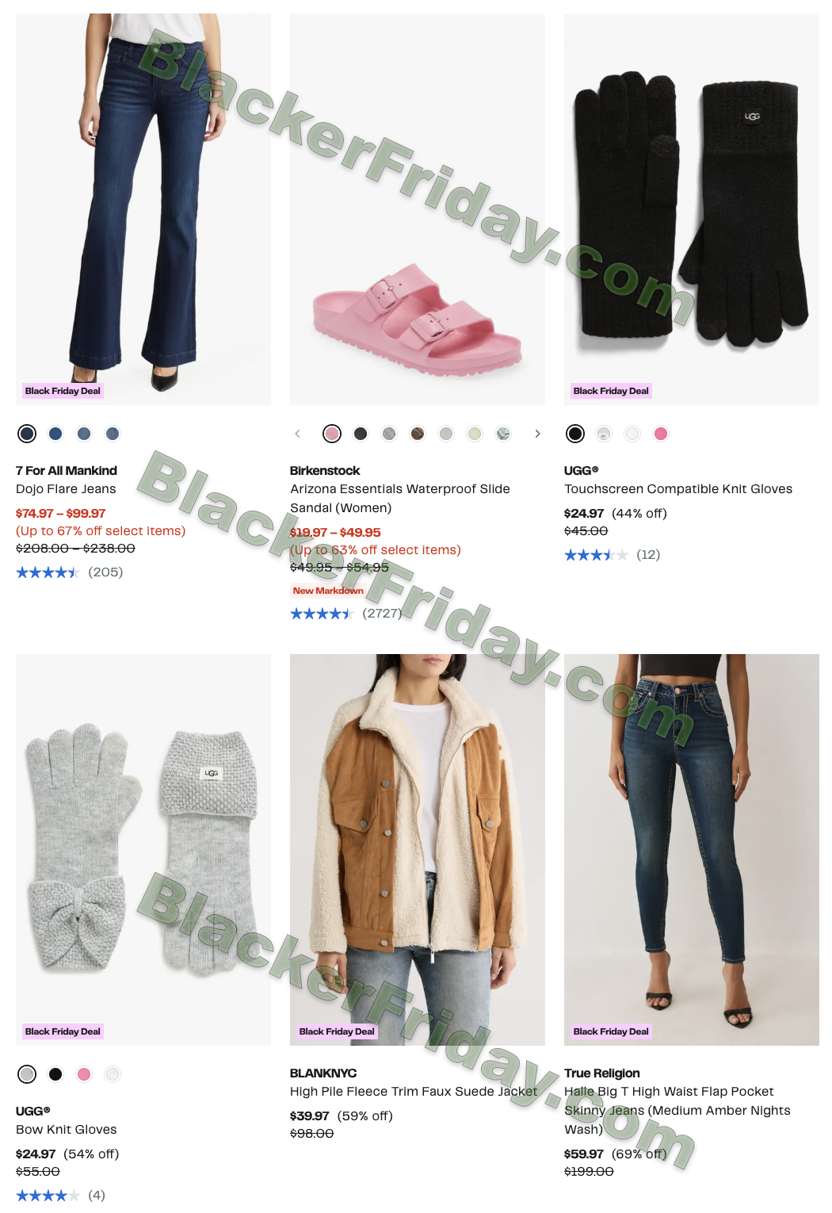832x1213 pixels.
Task: Click star rating for UGG Touchscreen Gloves
Action: [596, 555]
